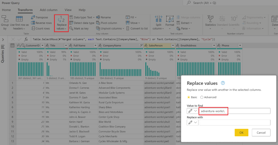Click Convert to list
The width and height of the screenshot is (278, 145).
pos(137,28)
